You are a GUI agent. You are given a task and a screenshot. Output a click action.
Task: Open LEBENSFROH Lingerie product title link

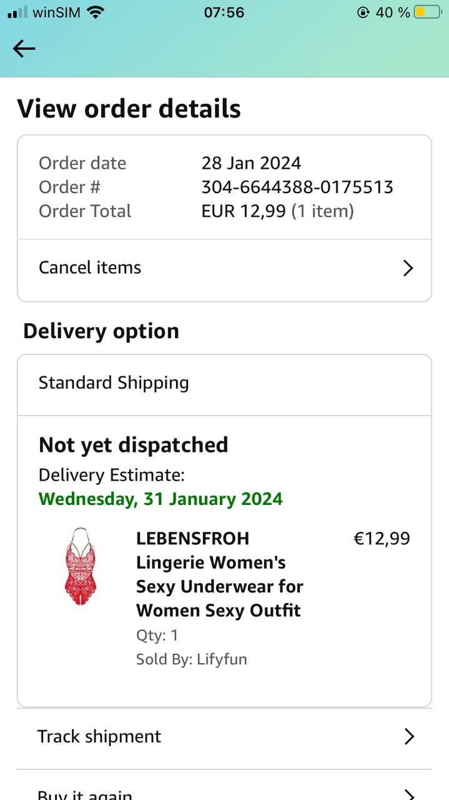[219, 574]
